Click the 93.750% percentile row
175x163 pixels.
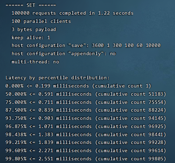[x=86, y=118]
